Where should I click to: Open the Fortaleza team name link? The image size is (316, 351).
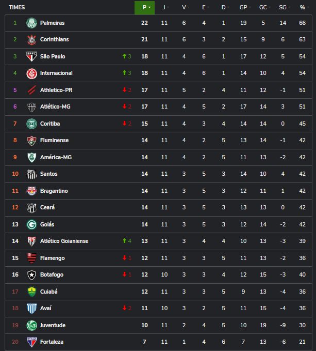click(x=52, y=342)
